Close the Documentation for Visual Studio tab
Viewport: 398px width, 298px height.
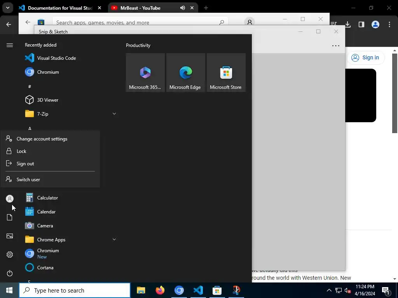point(99,8)
